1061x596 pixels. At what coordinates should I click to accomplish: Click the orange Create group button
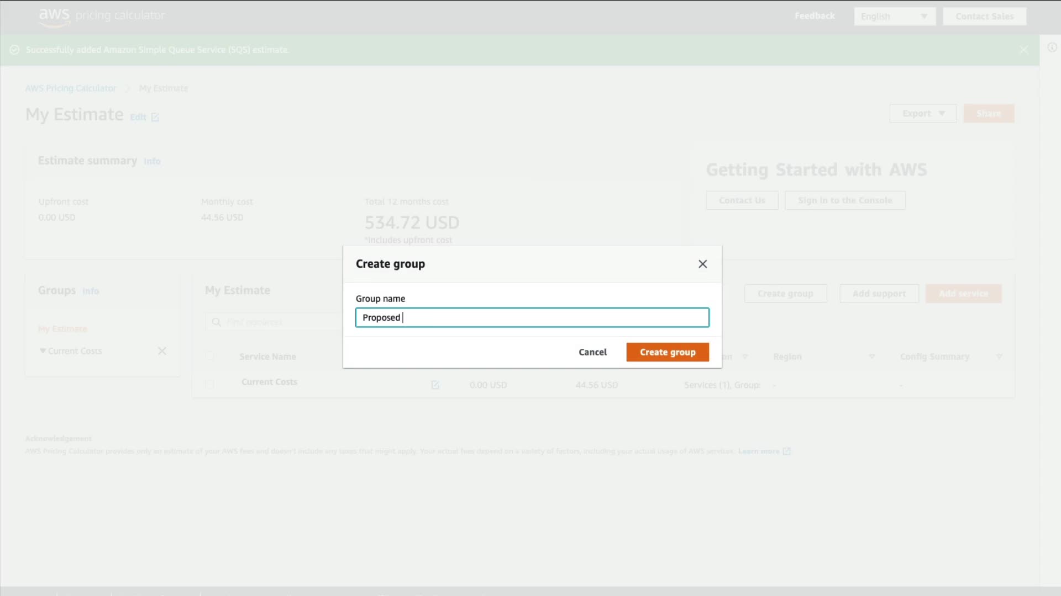tap(667, 352)
